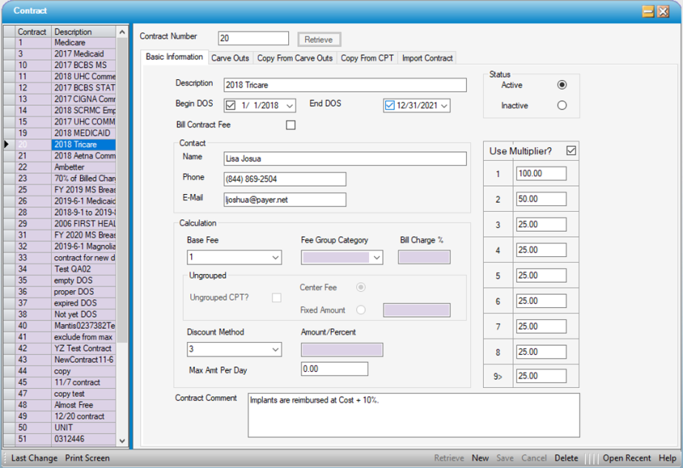
Task: Toggle the Begin DOS date checkbox
Action: click(230, 105)
